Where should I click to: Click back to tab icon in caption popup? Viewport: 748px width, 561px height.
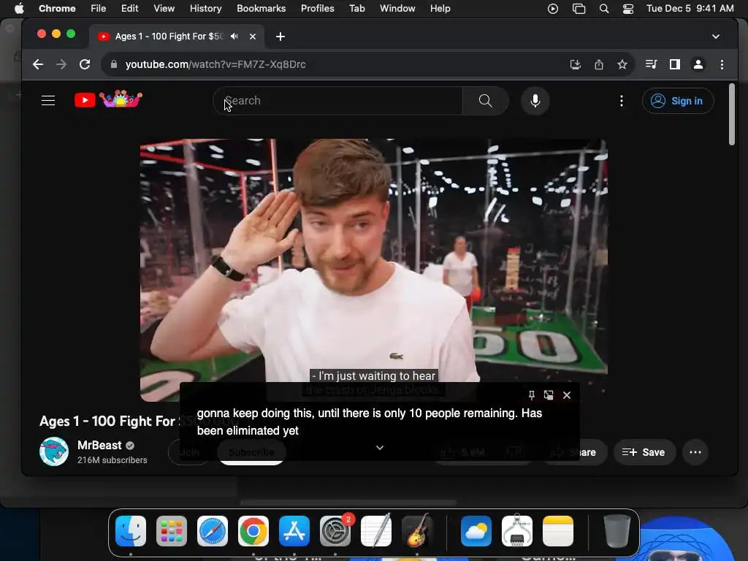click(x=549, y=395)
